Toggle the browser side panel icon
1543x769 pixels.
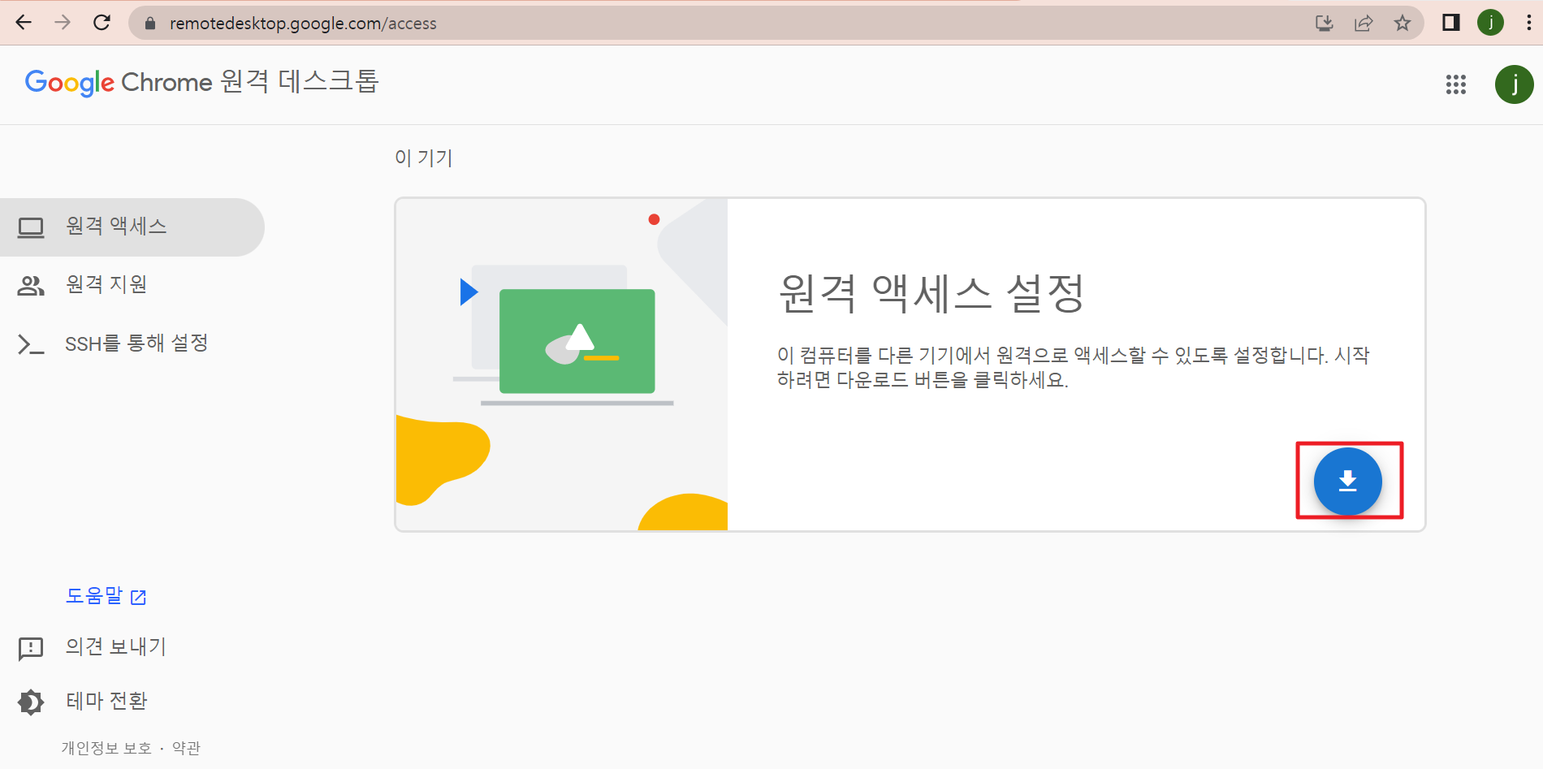pyautogui.click(x=1451, y=23)
